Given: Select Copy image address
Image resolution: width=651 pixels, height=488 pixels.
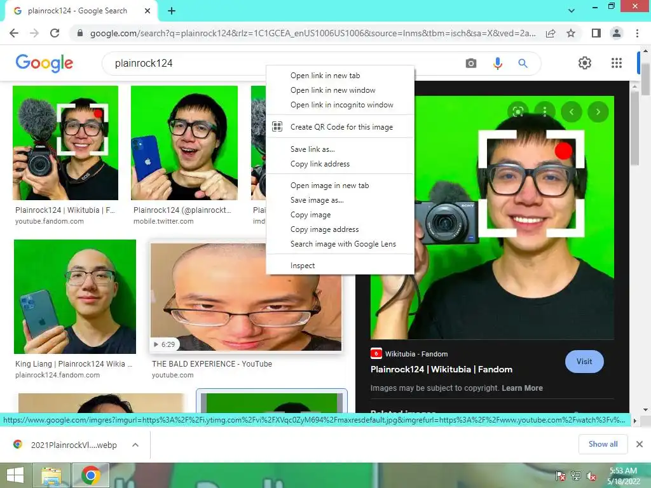Looking at the screenshot, I should [340, 229].
